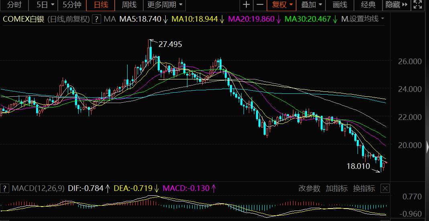Image resolution: width=429 pixels, height=221 pixels.
Task: Switch to 周线 weekly chart tab
Action: point(129,5)
